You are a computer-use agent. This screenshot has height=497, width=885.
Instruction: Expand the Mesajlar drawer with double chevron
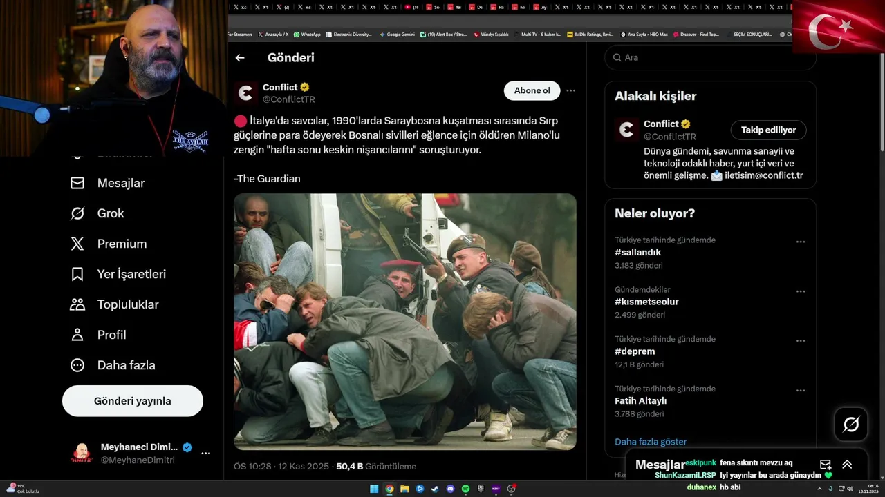(x=847, y=465)
